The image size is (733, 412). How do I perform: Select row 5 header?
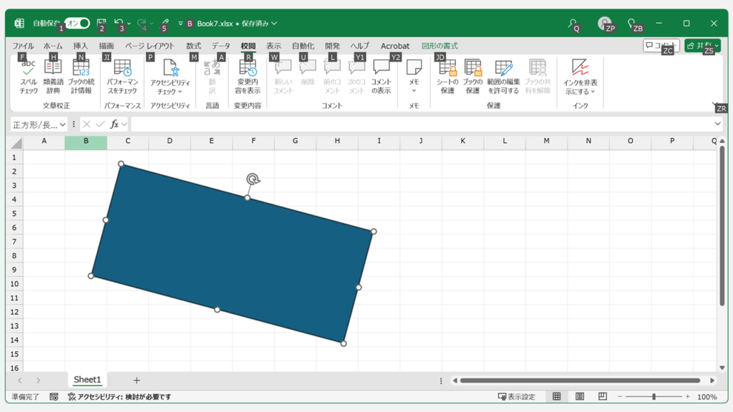click(14, 213)
